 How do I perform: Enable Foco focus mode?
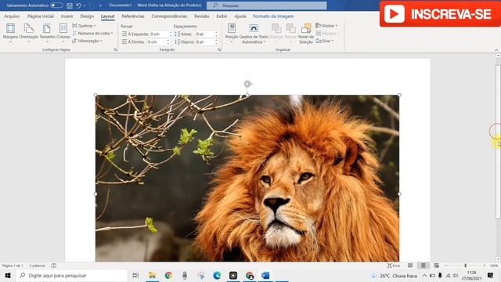(393, 266)
